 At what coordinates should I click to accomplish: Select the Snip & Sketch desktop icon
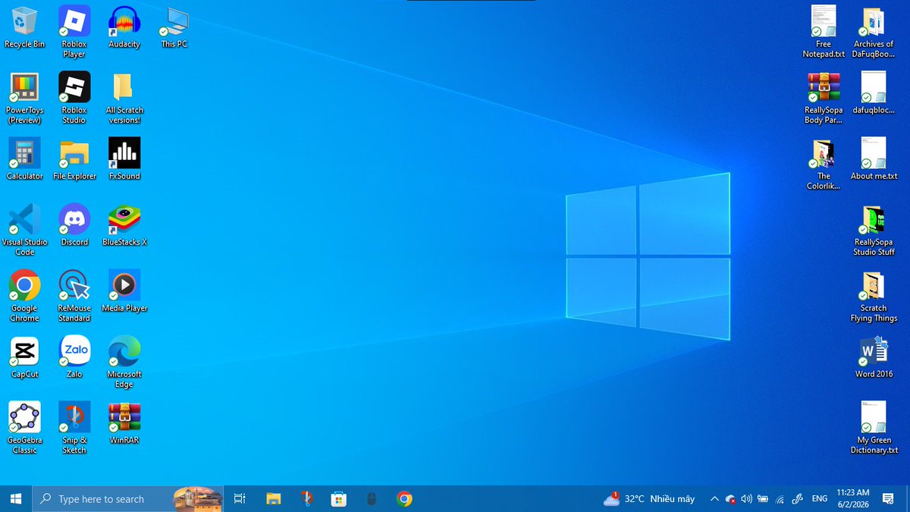tap(74, 428)
